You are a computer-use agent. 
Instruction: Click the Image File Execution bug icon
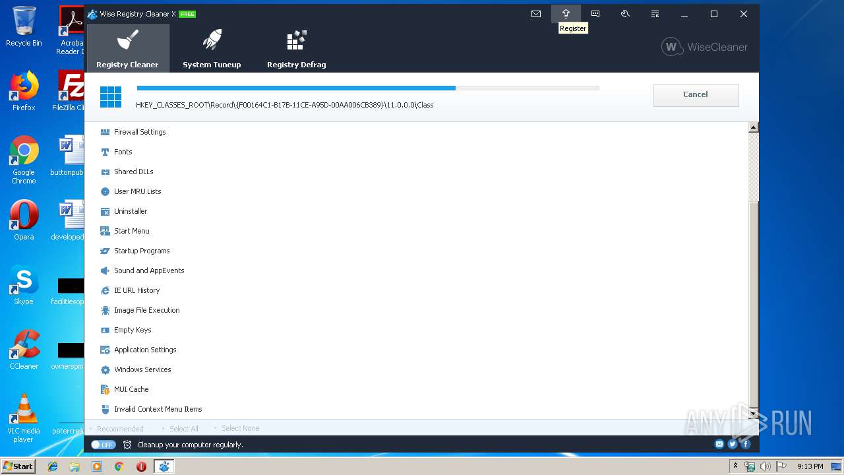pos(105,310)
